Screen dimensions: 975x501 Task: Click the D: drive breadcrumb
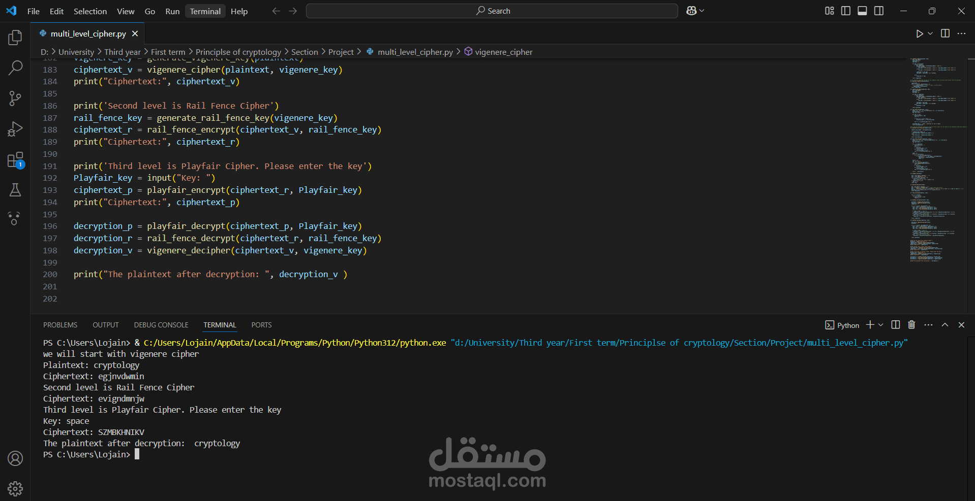coord(45,52)
